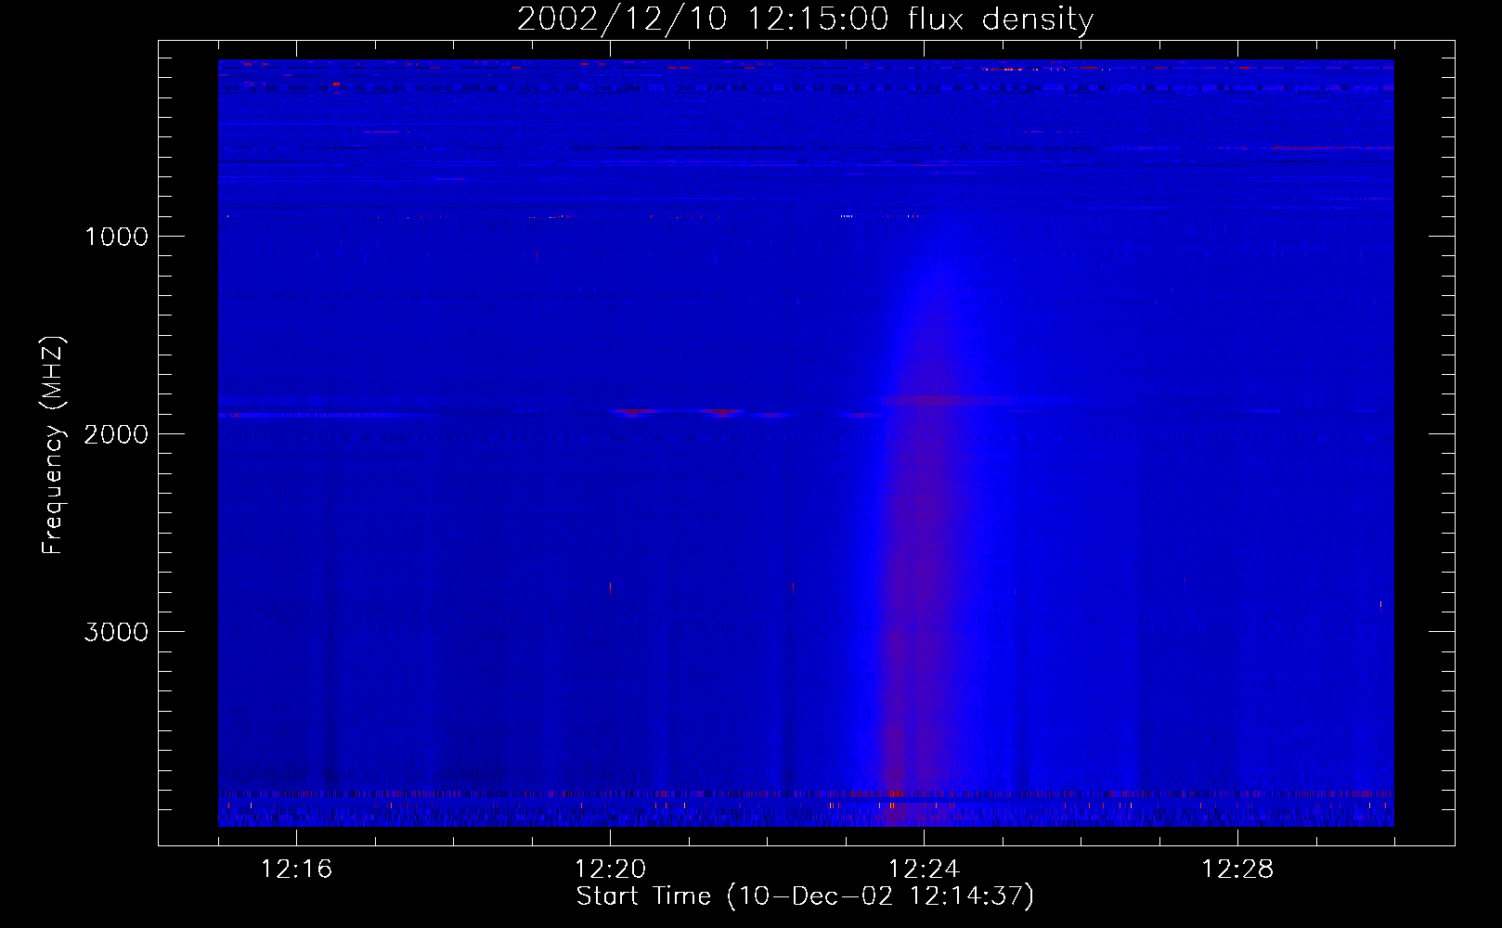Click the plot title '2002/12/10 12:15:00 flux density'
This screenshot has width=1502, height=928.
point(805,19)
